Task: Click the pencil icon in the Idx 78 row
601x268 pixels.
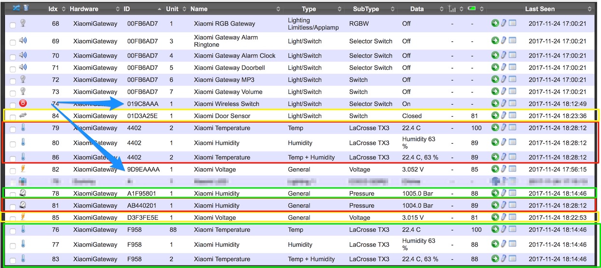Action: point(503,193)
